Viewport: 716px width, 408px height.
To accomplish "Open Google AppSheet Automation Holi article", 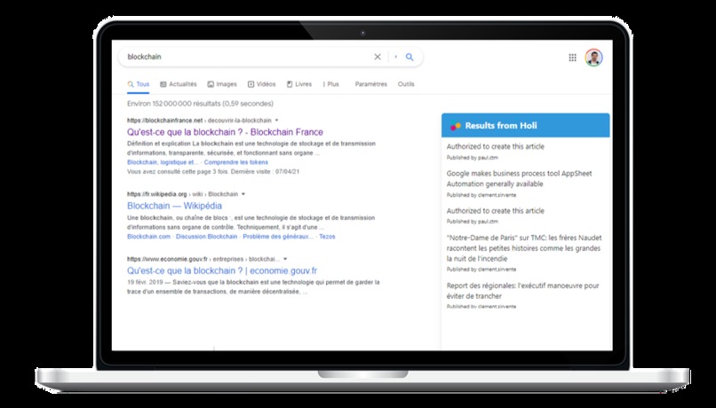I will 519,178.
